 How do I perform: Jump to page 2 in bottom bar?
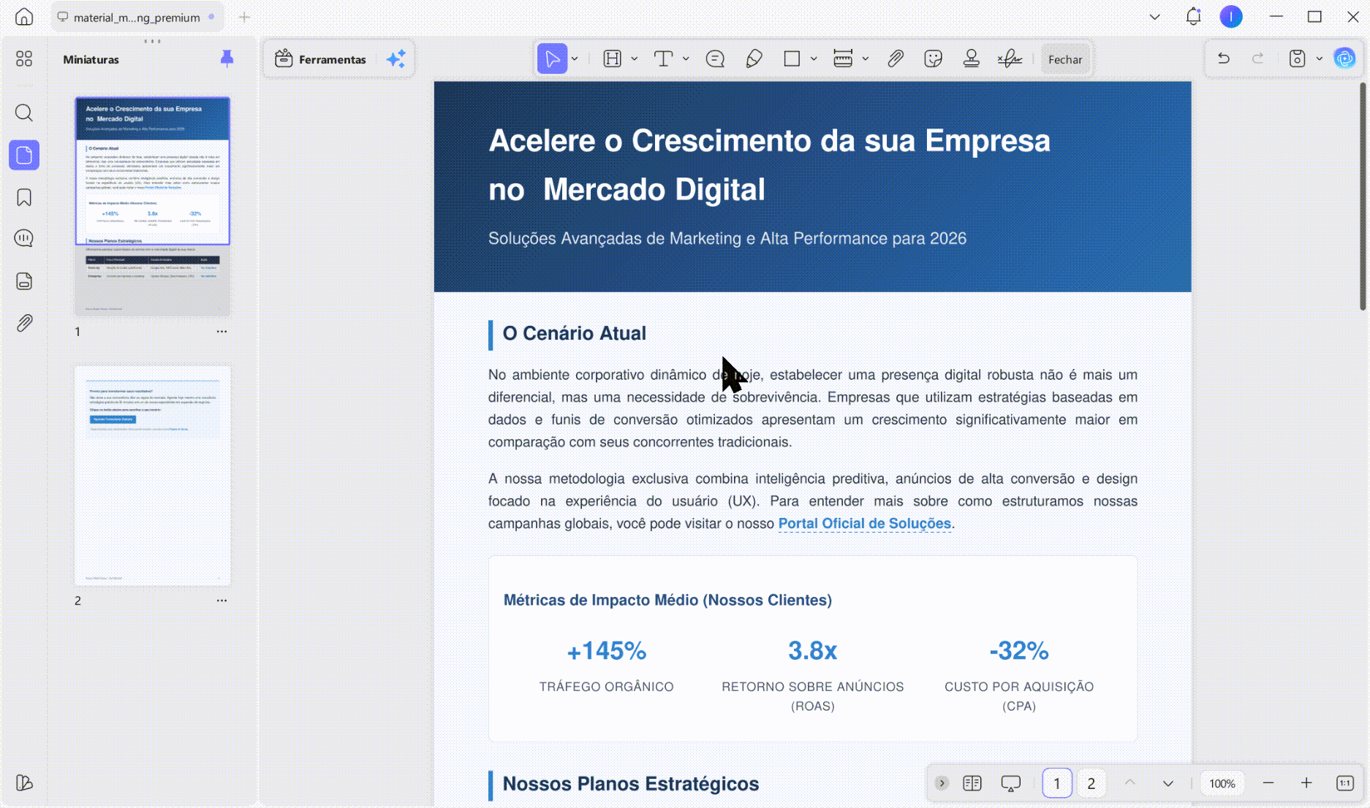pyautogui.click(x=1091, y=783)
